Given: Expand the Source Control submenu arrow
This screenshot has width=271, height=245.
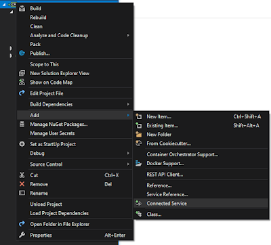Looking at the screenshot, I should pyautogui.click(x=128, y=164).
